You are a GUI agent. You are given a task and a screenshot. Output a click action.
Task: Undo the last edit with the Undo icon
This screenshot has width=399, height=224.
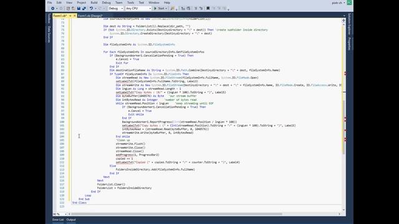pos(91,8)
